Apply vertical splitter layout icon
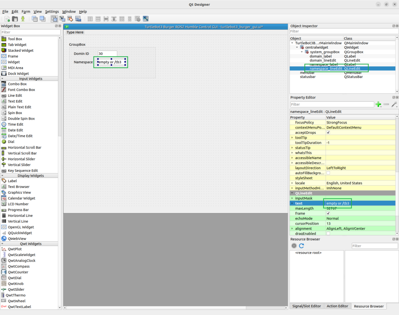 114,19
